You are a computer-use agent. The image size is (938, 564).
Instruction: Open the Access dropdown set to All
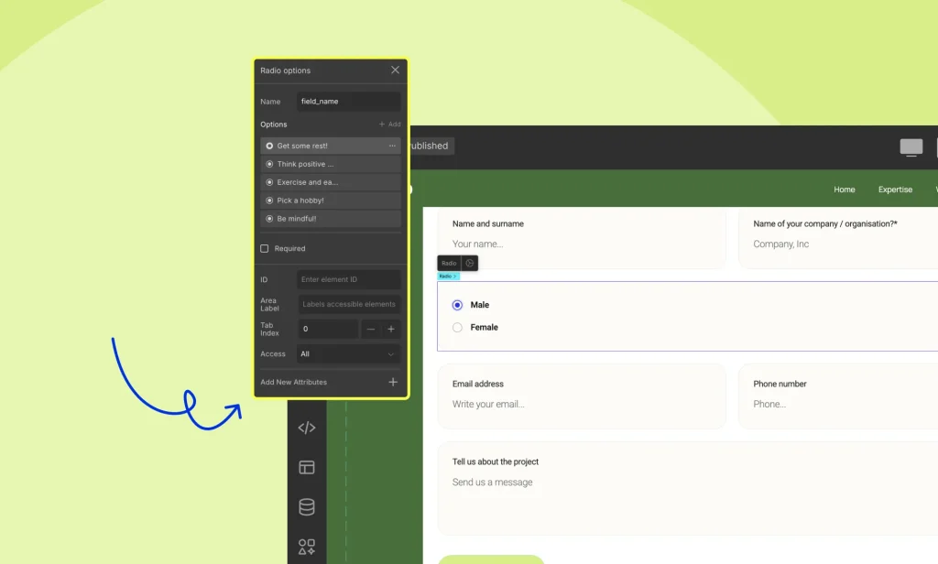click(349, 354)
